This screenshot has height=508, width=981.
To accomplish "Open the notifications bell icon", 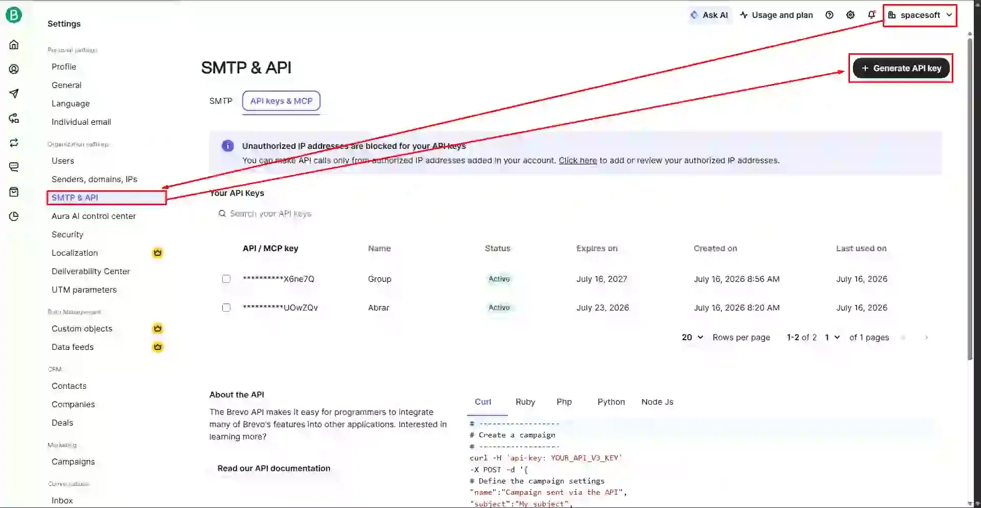I will tap(871, 14).
